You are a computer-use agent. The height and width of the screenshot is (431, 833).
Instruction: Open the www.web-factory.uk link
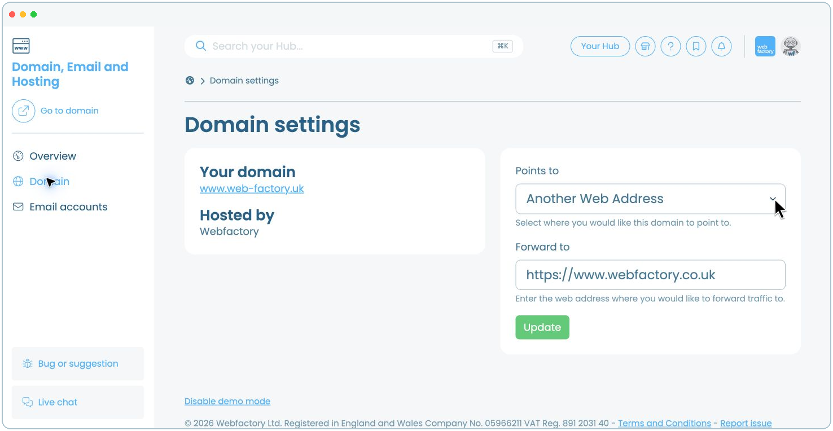252,189
